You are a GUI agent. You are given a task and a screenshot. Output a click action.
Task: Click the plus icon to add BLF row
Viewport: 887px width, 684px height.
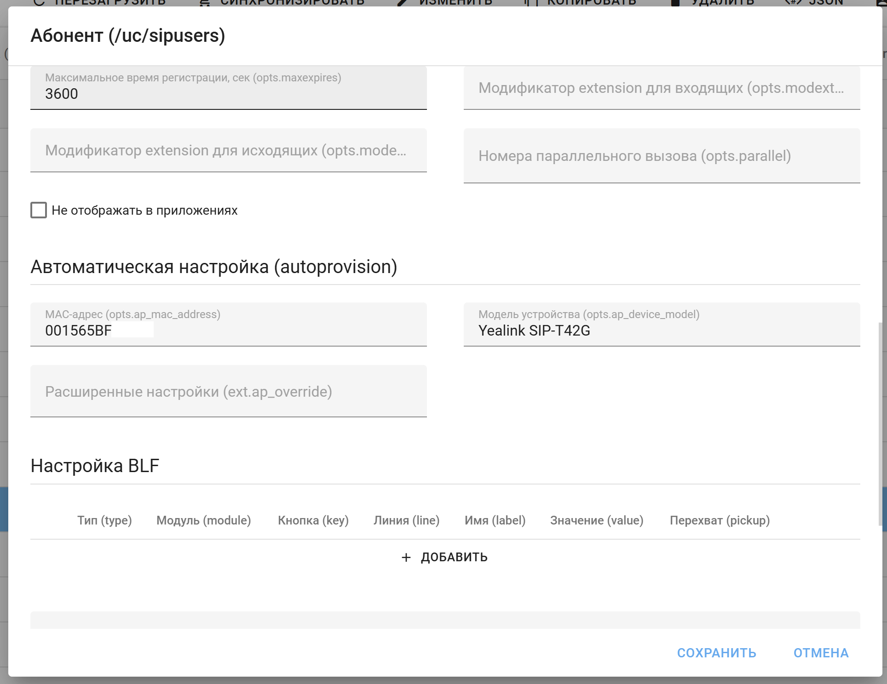[406, 558]
